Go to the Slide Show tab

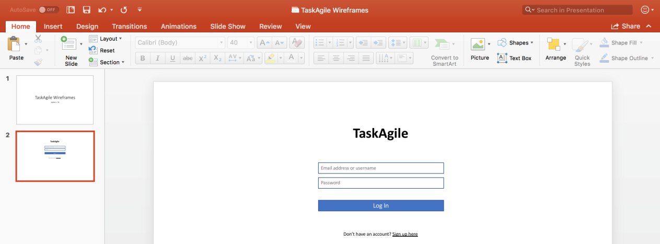click(228, 26)
